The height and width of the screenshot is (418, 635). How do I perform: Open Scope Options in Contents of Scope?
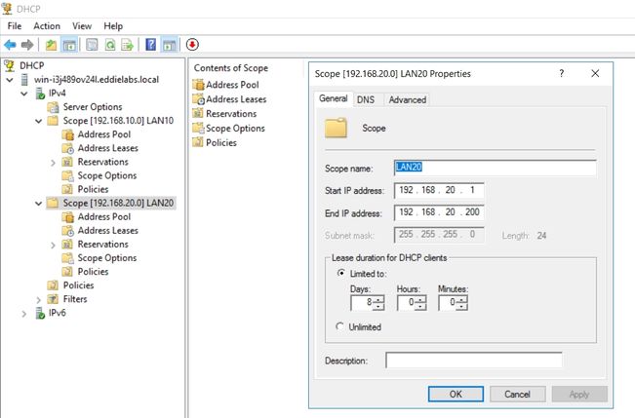coord(235,129)
